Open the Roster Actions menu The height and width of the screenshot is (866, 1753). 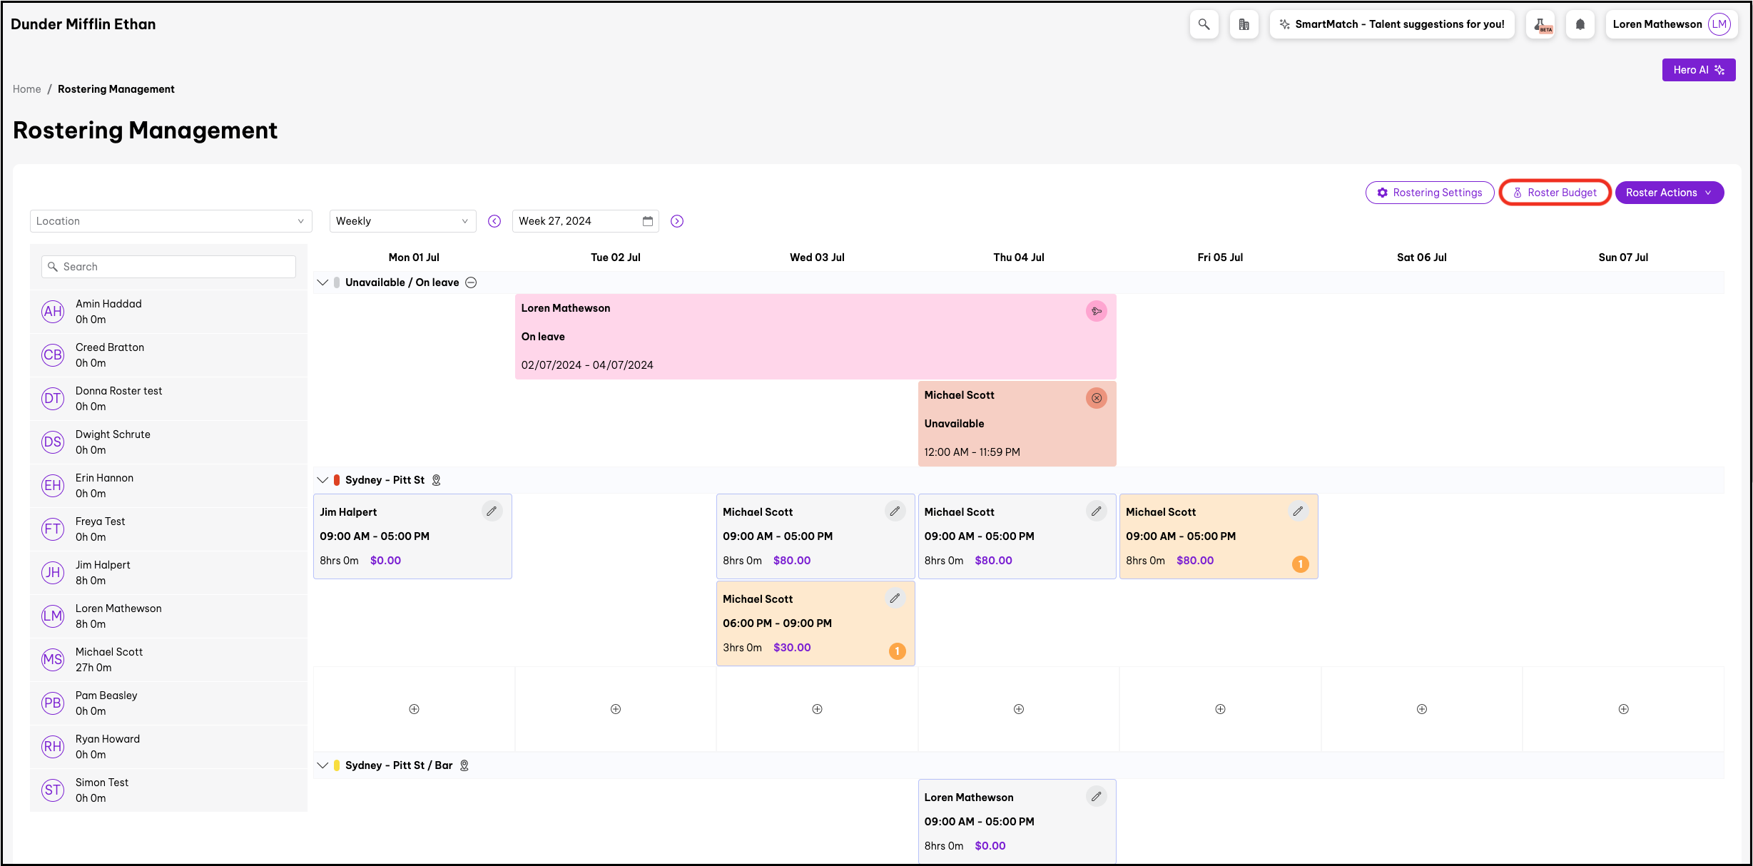pos(1668,193)
